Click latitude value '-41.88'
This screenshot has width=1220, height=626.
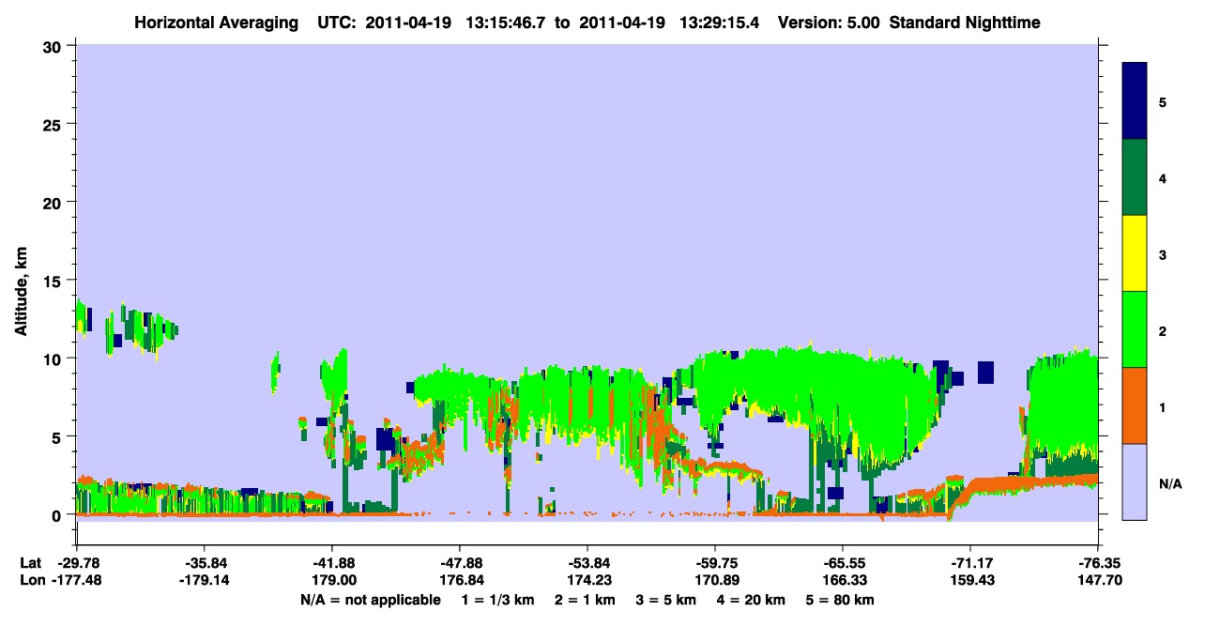331,563
